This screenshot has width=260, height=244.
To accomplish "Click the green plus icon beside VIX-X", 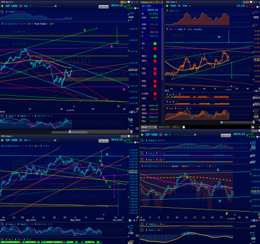I will click(x=167, y=6).
